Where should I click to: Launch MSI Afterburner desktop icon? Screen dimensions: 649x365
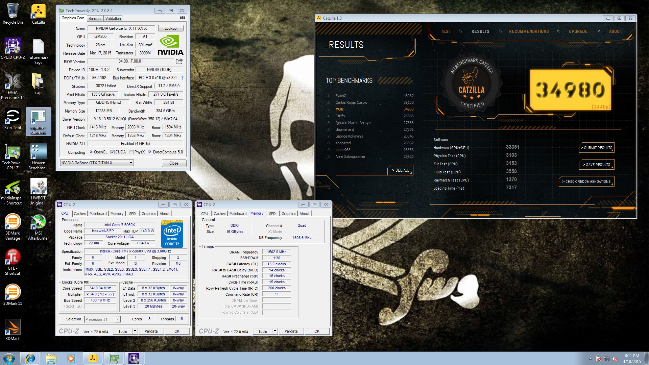tap(38, 227)
